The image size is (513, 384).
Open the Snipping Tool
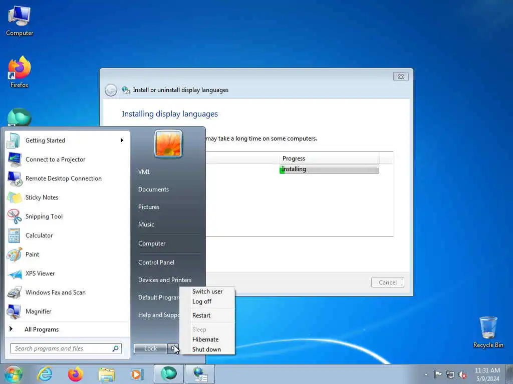pos(68,216)
